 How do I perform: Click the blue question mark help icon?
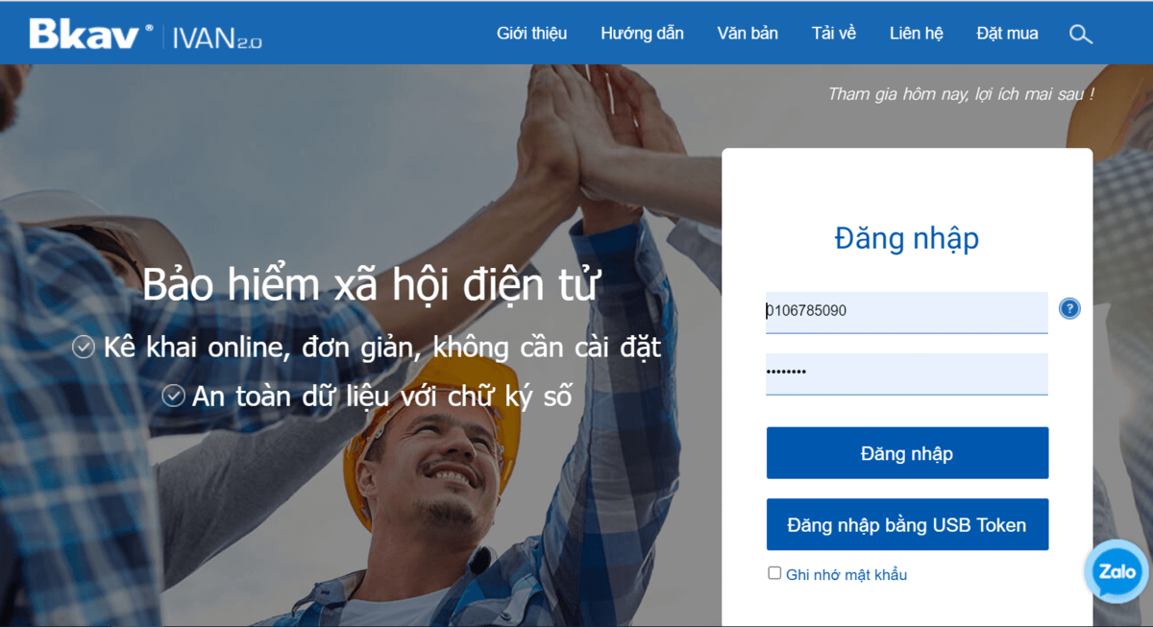tap(1069, 309)
